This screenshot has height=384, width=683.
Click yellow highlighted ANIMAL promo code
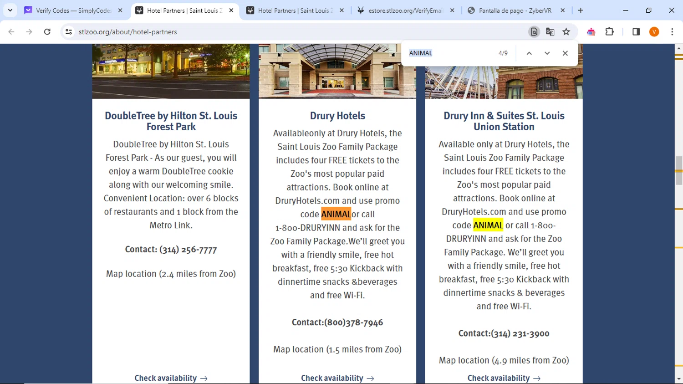point(488,225)
